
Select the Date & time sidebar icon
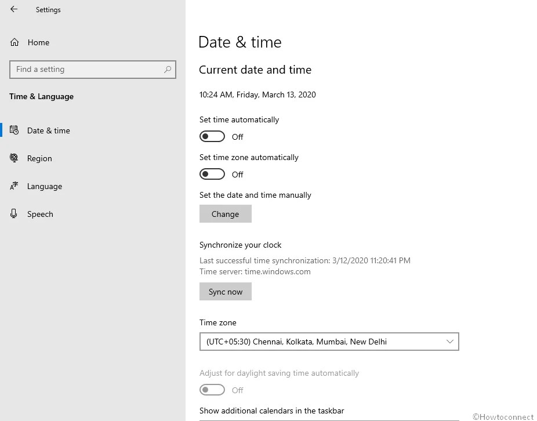pos(14,130)
